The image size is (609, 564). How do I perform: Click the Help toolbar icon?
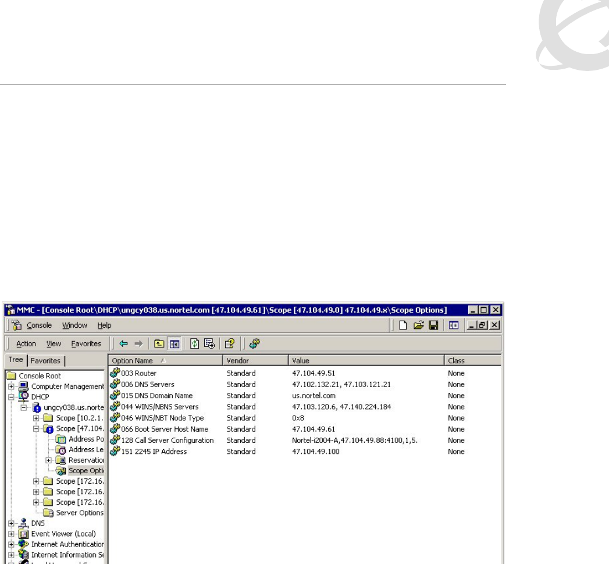pos(230,343)
